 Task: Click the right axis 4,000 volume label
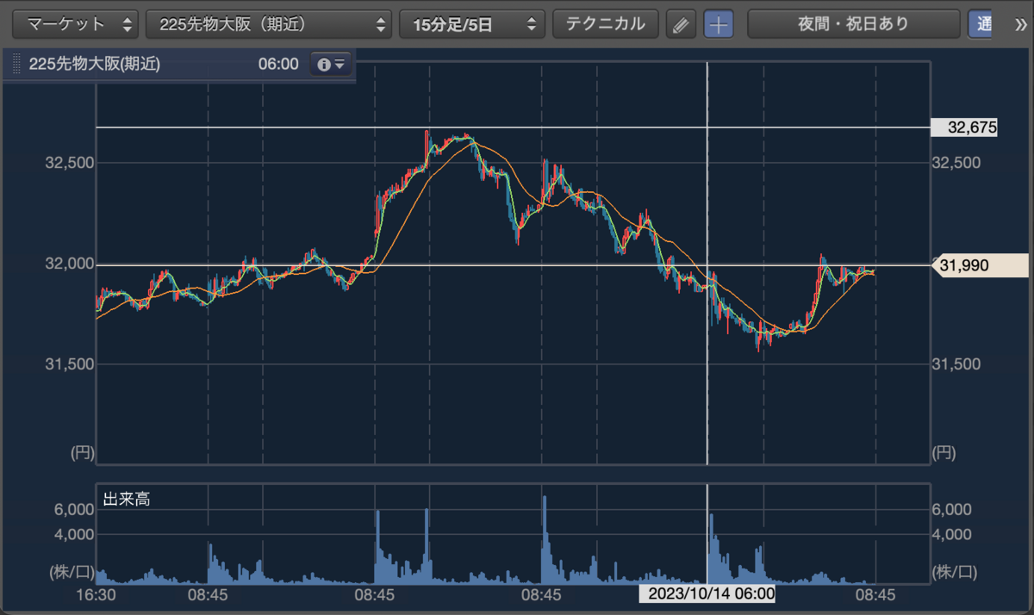[953, 534]
